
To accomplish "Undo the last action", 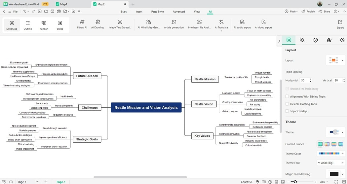I will tap(25, 11).
